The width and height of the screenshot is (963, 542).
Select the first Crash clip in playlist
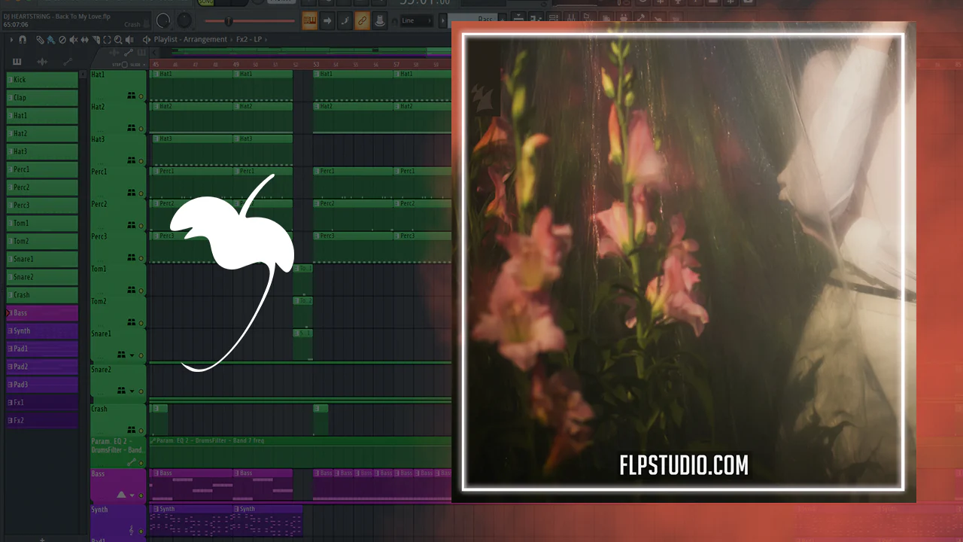[159, 419]
